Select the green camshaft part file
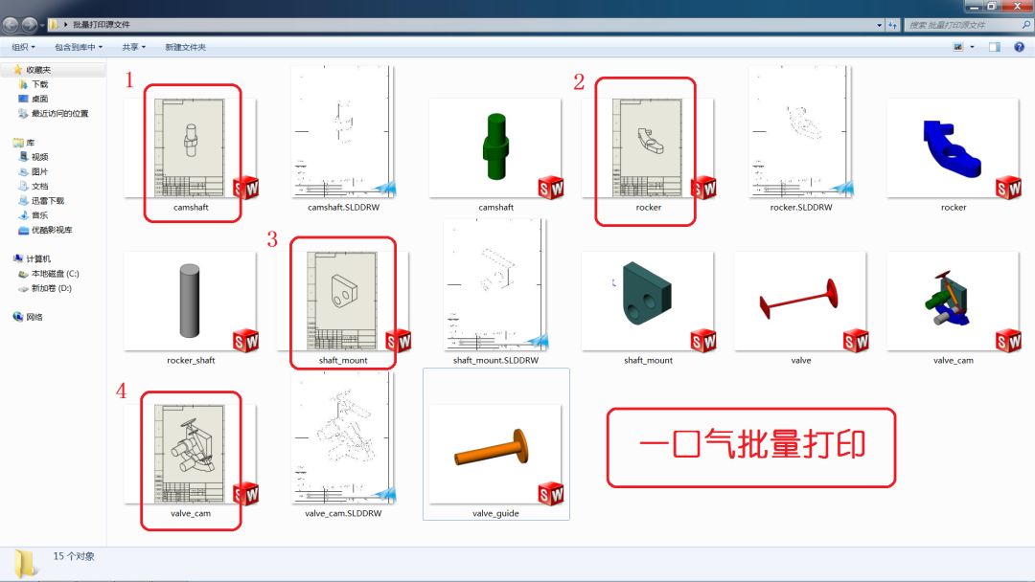 (495, 148)
